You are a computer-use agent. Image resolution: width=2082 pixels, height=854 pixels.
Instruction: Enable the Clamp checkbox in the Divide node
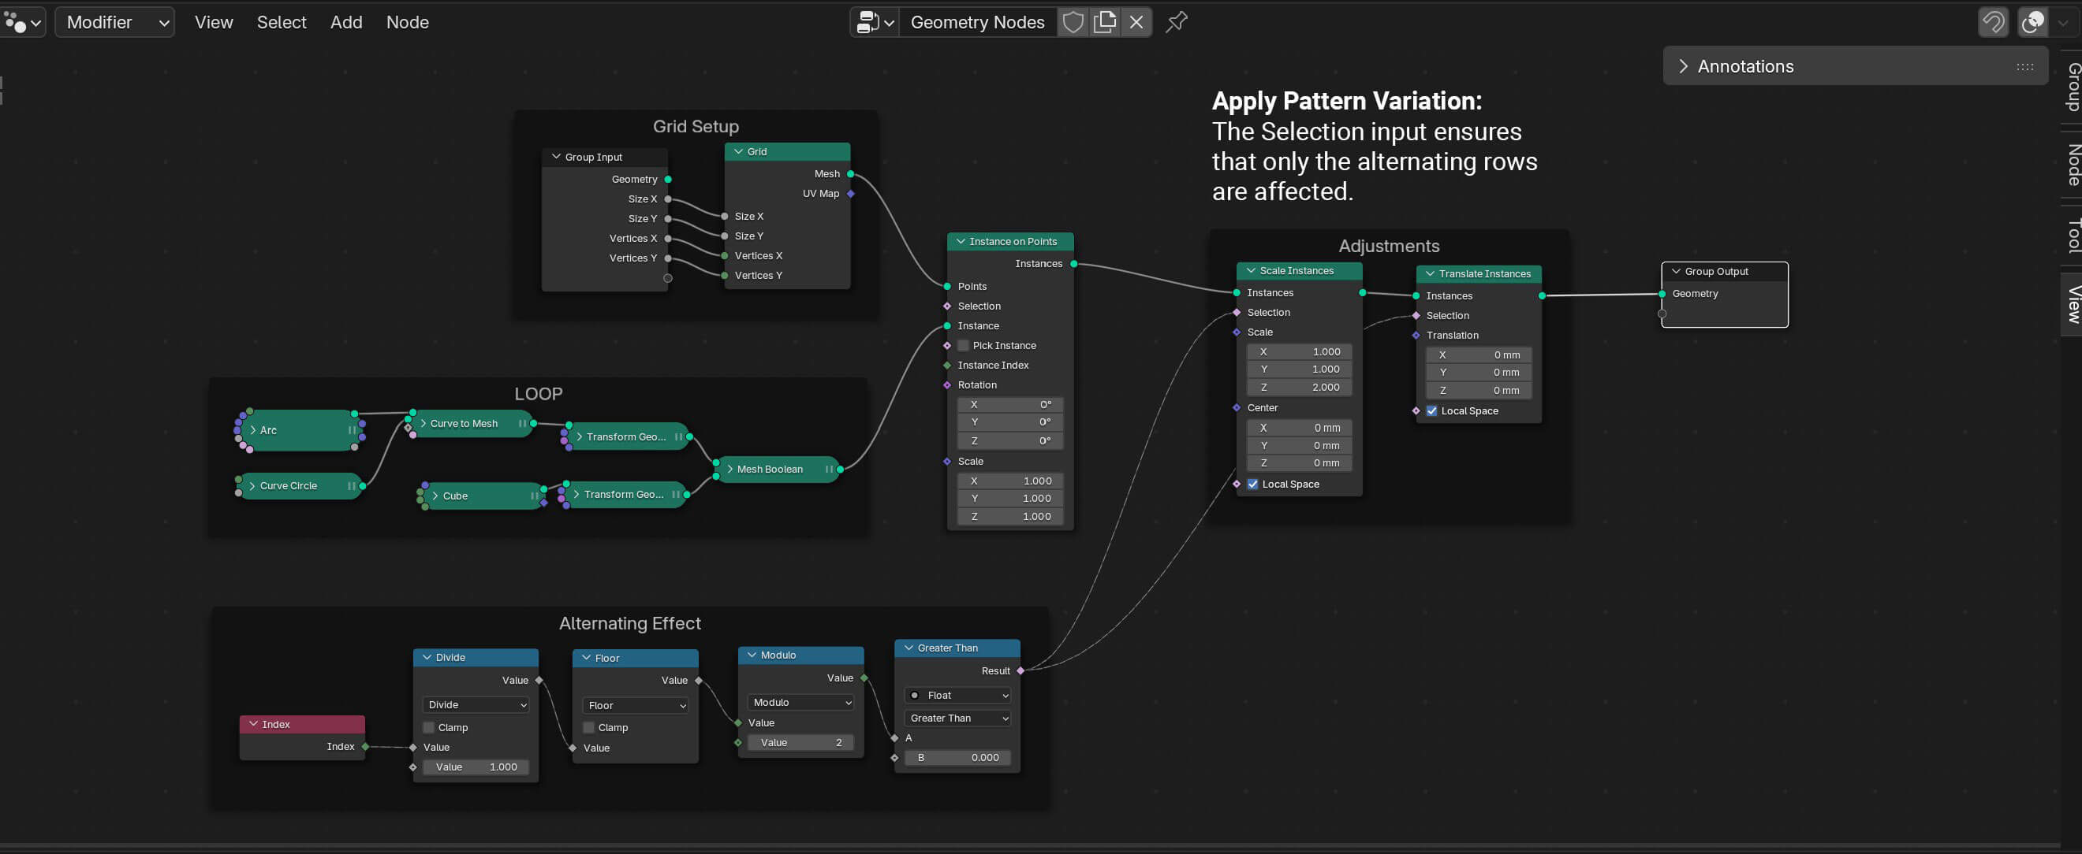[x=429, y=727]
